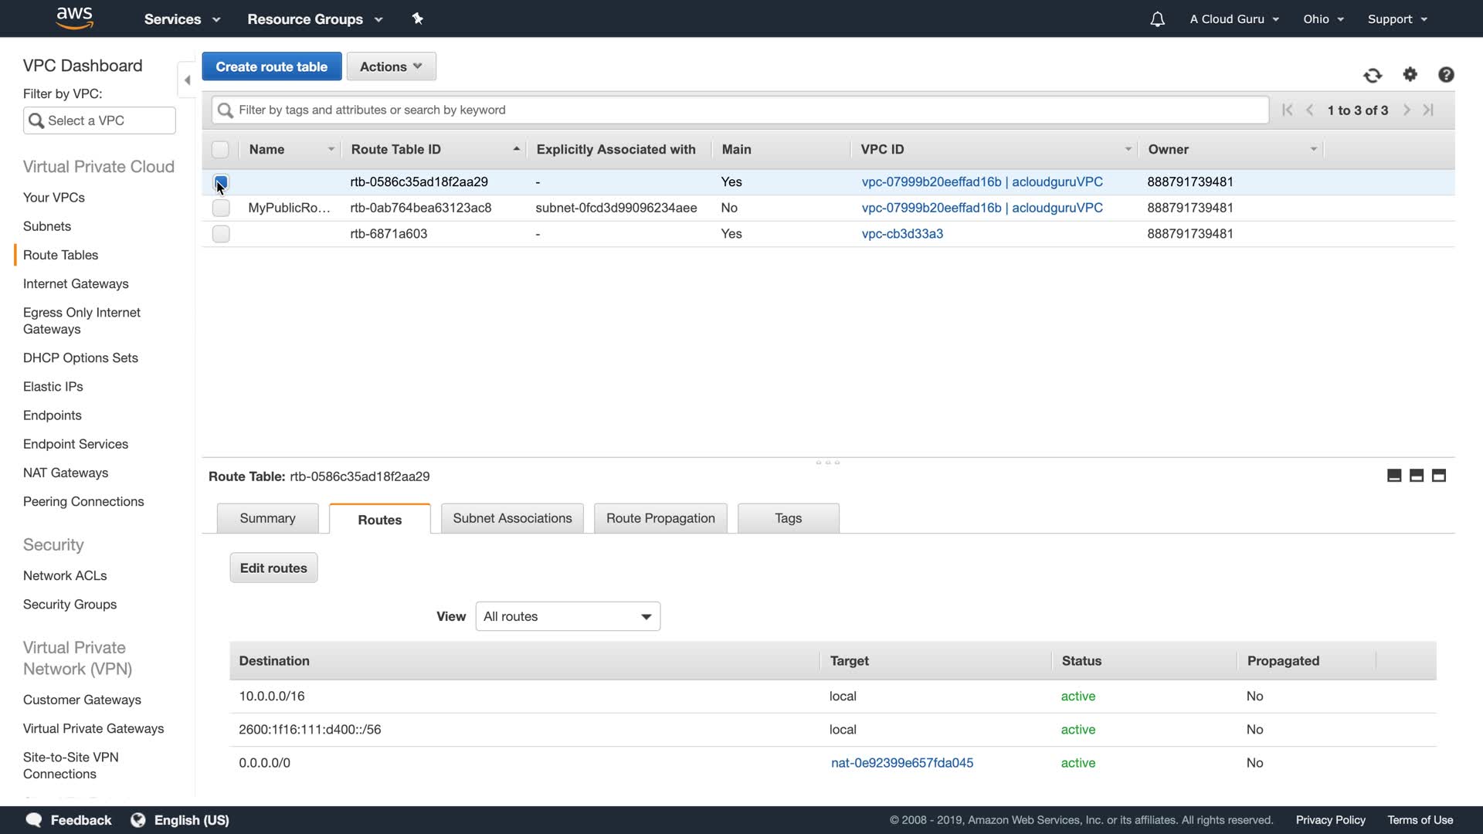
Task: Maximize the details pane with rightmost layout icon
Action: click(x=1439, y=476)
